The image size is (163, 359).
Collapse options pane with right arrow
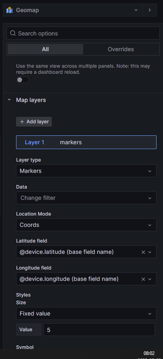(150, 10)
